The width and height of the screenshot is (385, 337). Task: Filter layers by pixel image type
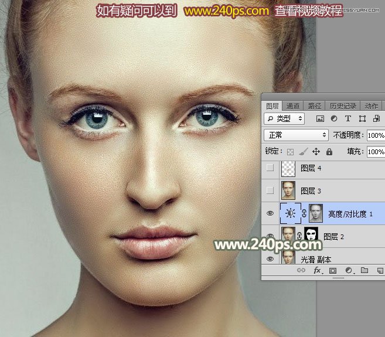click(x=320, y=118)
